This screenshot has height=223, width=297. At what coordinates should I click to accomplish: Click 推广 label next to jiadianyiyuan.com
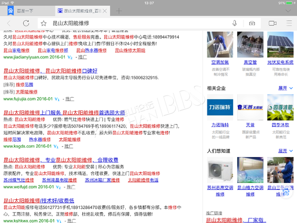pos(82,57)
